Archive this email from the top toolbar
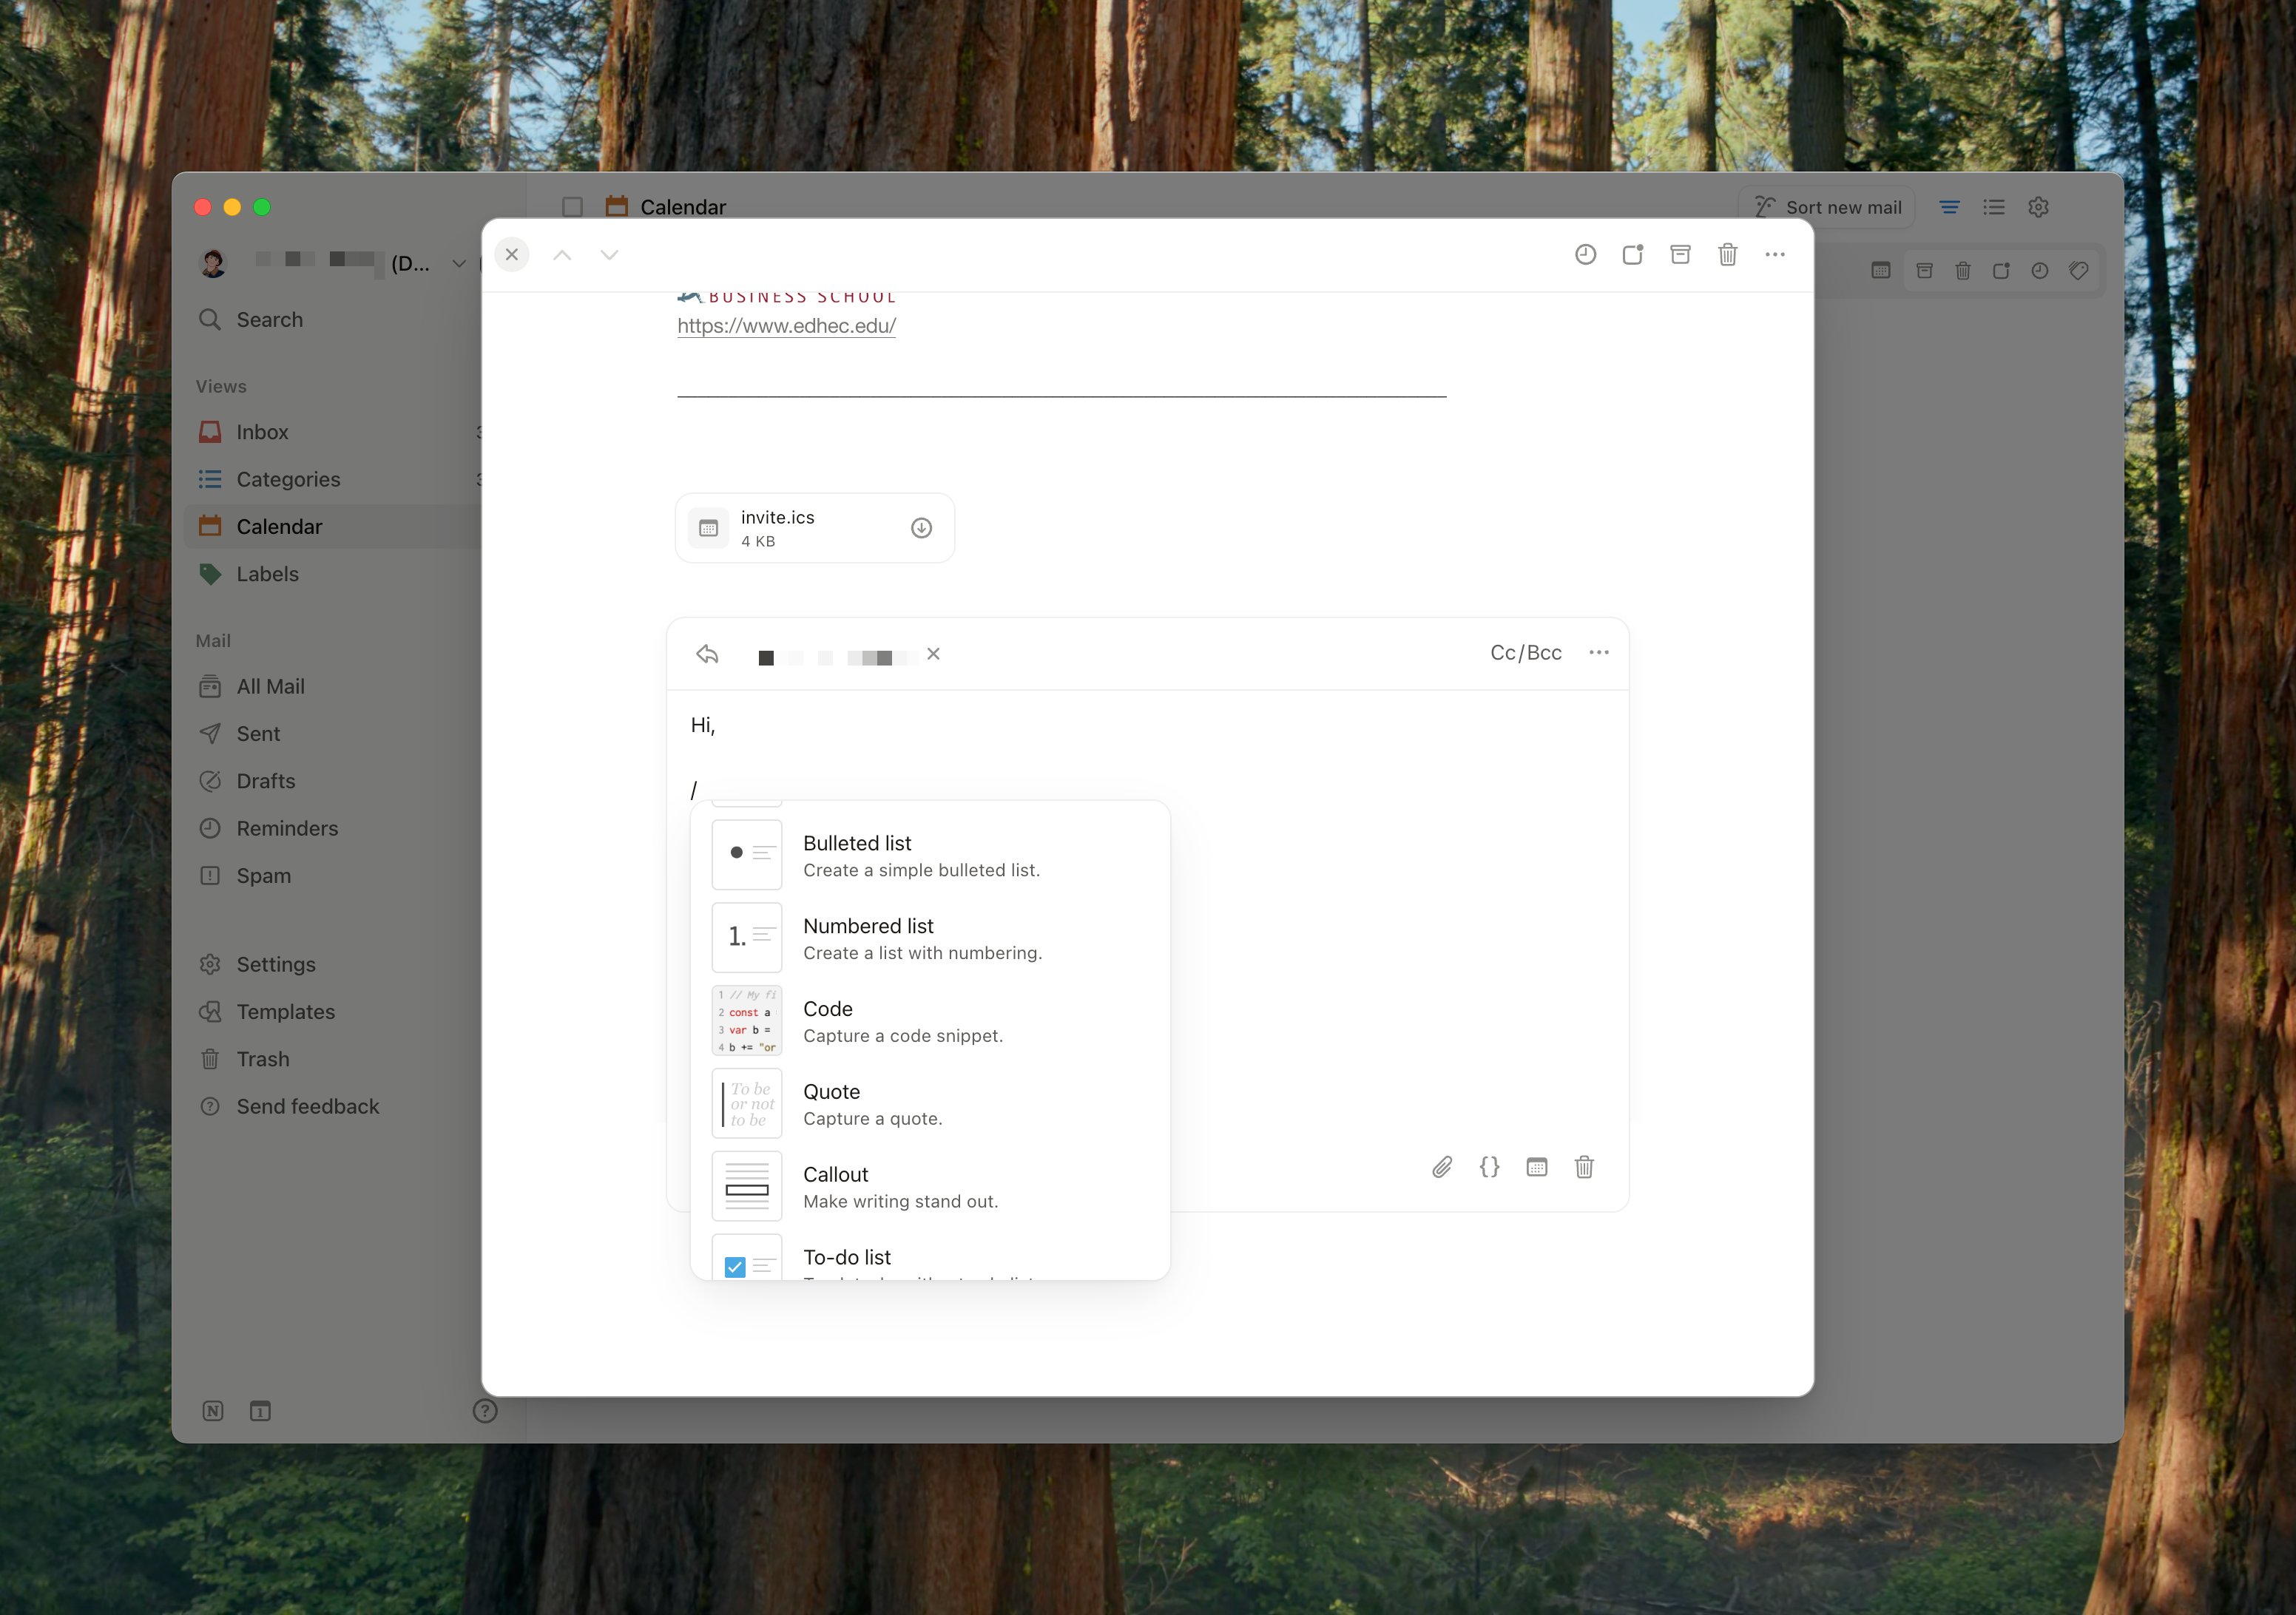The image size is (2296, 1615). tap(1680, 255)
